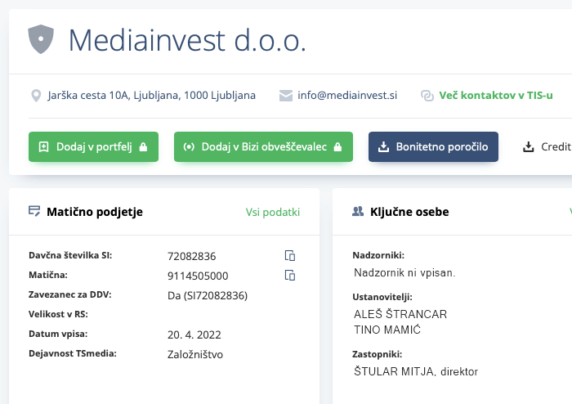Image resolution: width=572 pixels, height=404 pixels.
Task: Click the Velikost v RS: label
Action: point(58,314)
